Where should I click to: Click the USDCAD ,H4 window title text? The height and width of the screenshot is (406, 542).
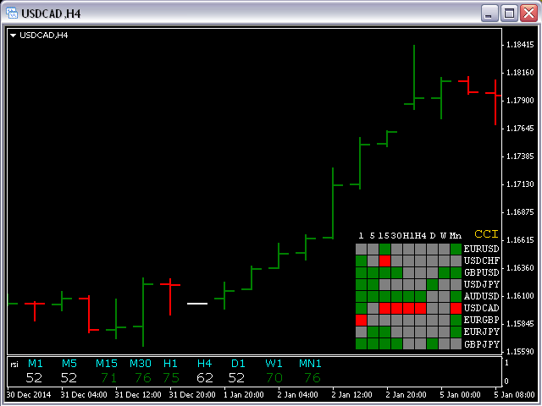pyautogui.click(x=51, y=14)
